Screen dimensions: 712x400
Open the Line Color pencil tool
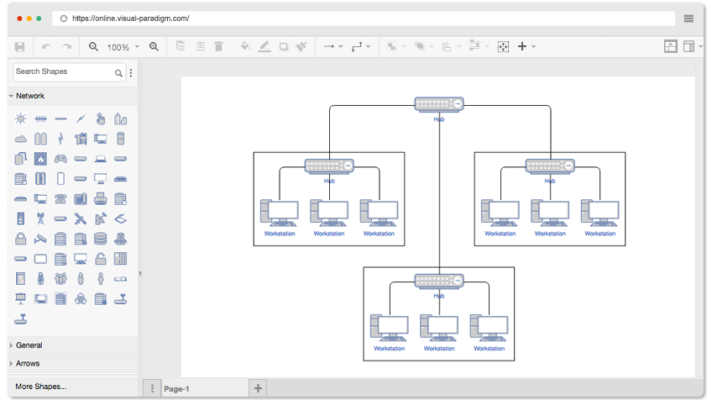(x=264, y=46)
